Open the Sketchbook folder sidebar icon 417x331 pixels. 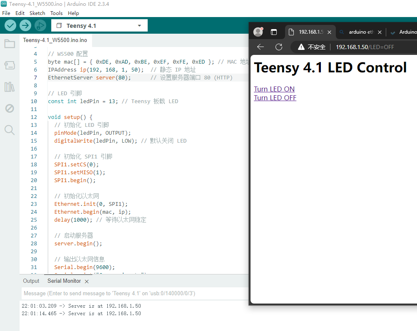pos(10,44)
